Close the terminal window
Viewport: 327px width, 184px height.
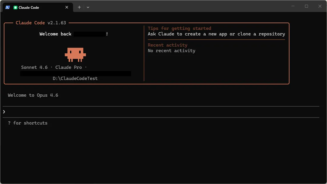[320, 6]
